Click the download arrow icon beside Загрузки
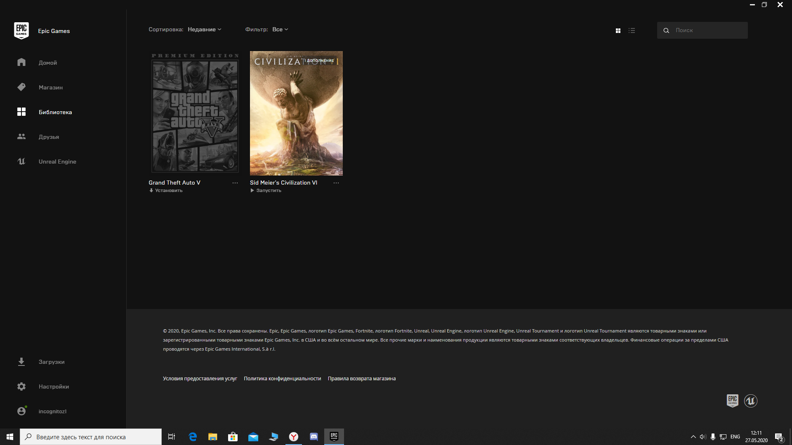Screen dimensions: 792x445 point(21,362)
